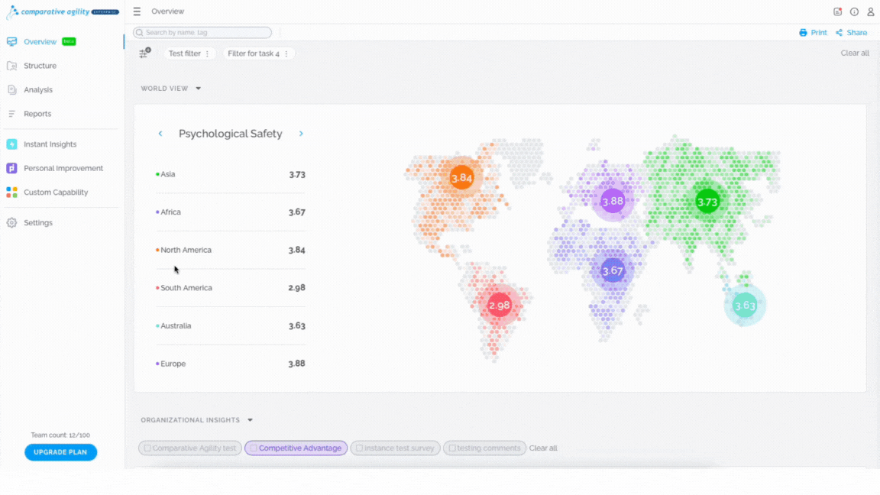Open the hamburger menu icon

137,11
